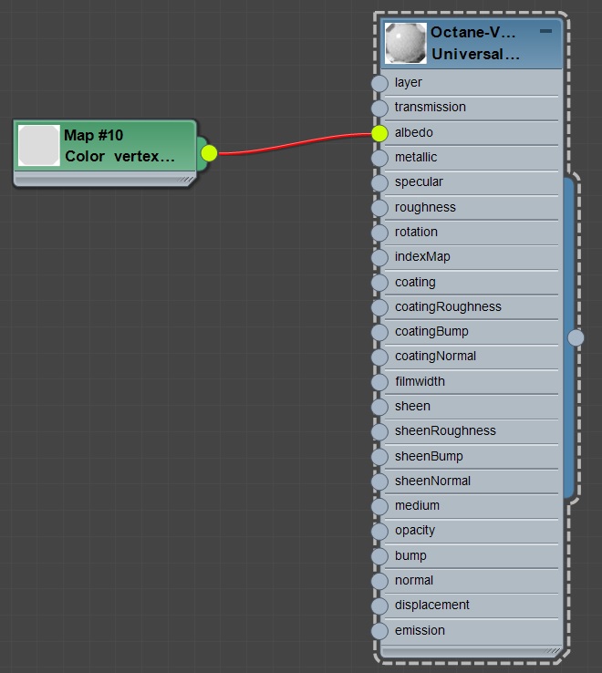Image resolution: width=602 pixels, height=673 pixels.
Task: Click the albedo slot label
Action: click(x=414, y=132)
